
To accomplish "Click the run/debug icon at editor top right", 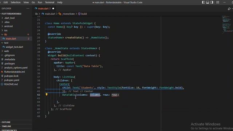I will (229, 9).
